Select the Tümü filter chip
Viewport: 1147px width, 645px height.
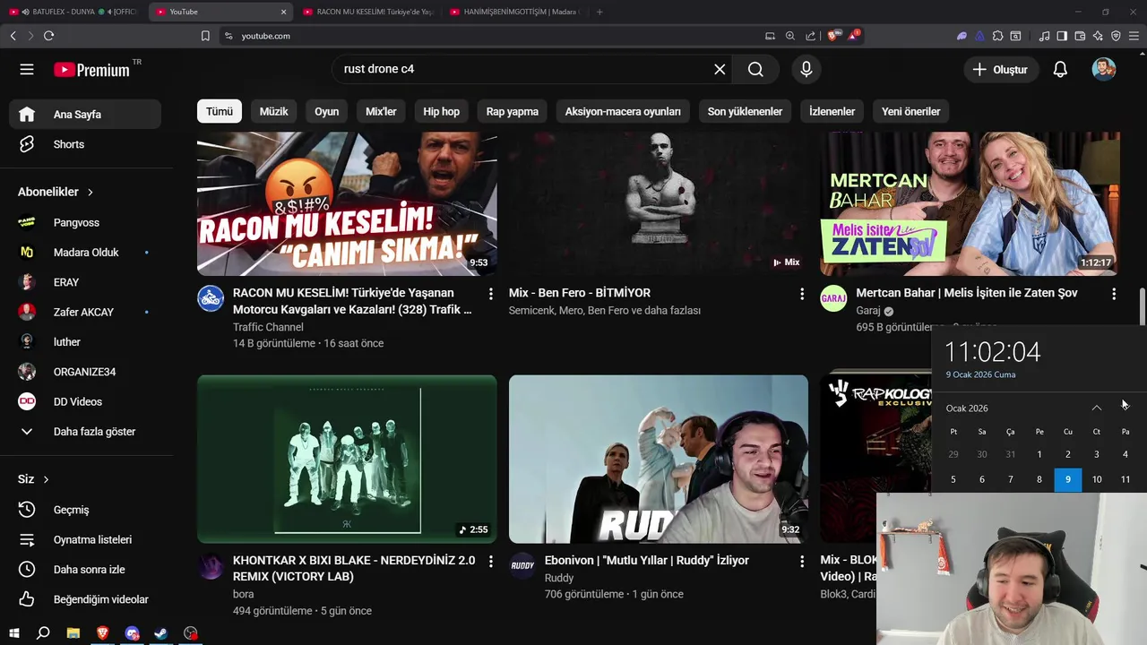[x=220, y=111]
